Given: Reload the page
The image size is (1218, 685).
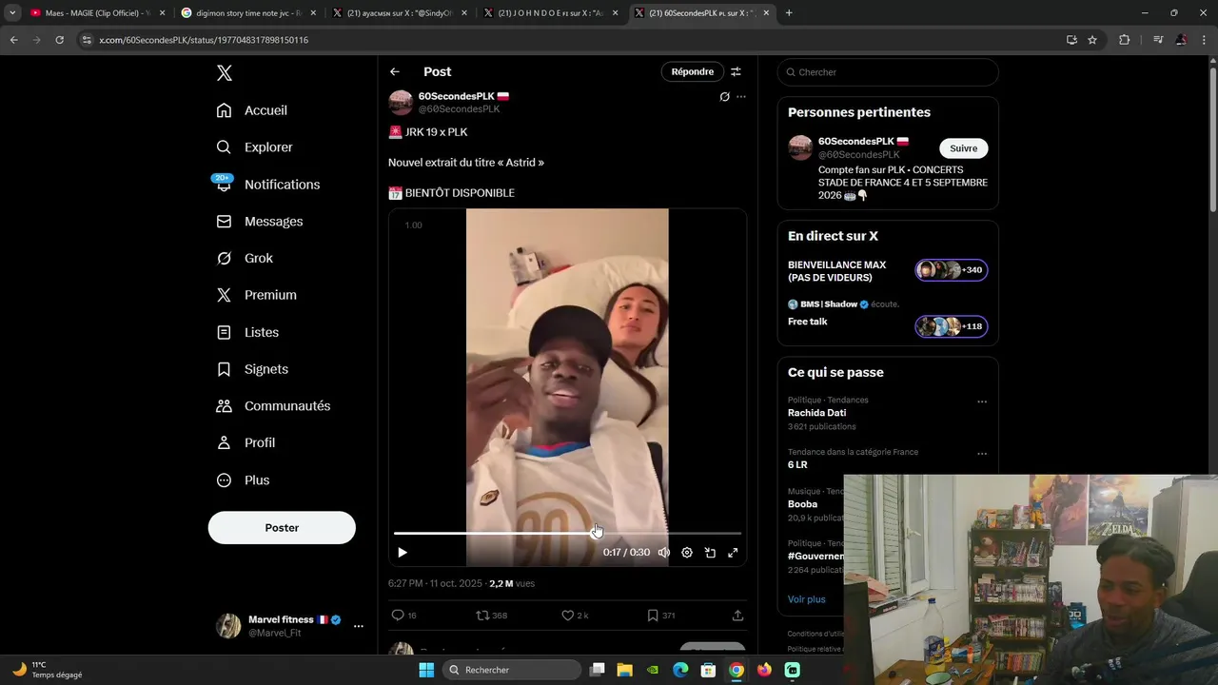Looking at the screenshot, I should (59, 40).
